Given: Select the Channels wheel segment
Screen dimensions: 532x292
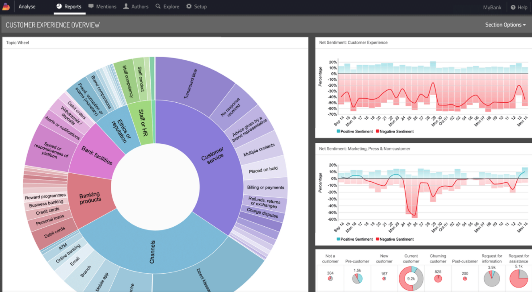Looking at the screenshot, I should (x=152, y=252).
